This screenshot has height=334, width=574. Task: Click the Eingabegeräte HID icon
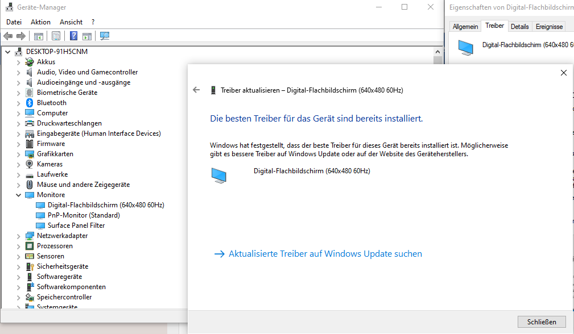click(30, 133)
